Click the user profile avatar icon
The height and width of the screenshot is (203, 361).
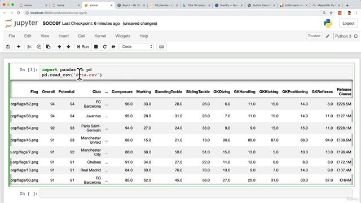click(x=349, y=13)
